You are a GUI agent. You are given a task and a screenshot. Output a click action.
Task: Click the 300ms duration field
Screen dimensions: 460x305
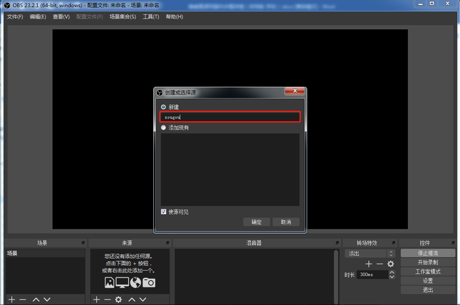coord(373,275)
